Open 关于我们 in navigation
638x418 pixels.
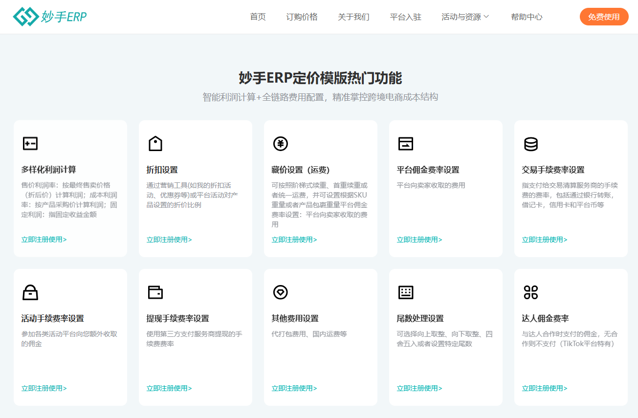(x=353, y=17)
